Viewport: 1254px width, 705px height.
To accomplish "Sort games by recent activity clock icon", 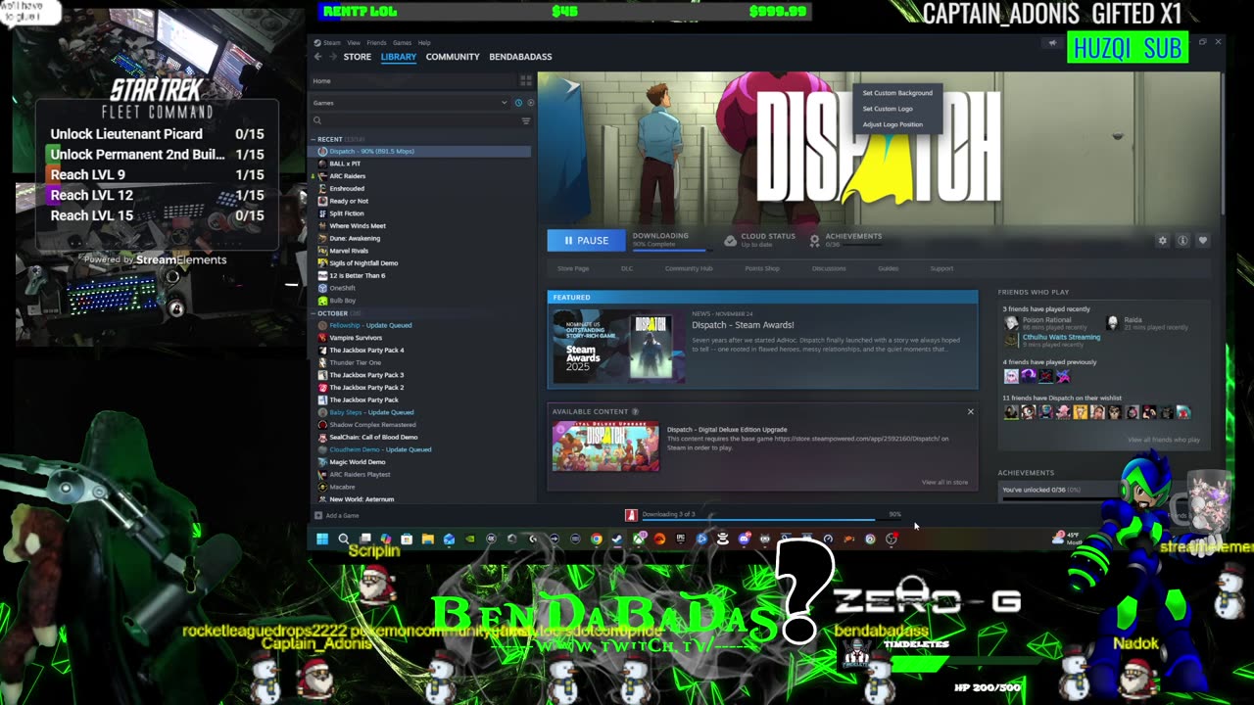I will pos(518,103).
